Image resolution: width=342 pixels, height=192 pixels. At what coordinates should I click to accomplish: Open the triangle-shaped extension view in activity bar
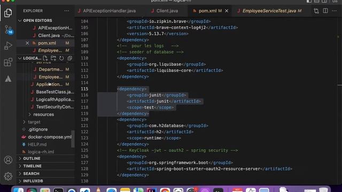pyautogui.click(x=8, y=79)
